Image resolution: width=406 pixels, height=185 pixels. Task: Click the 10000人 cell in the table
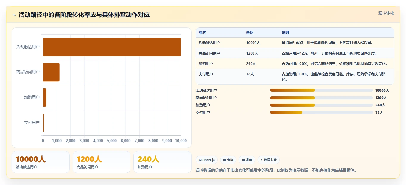(253, 43)
